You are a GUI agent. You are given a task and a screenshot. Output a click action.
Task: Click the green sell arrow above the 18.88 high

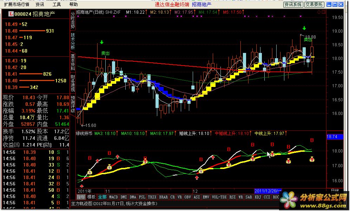tap(304, 28)
